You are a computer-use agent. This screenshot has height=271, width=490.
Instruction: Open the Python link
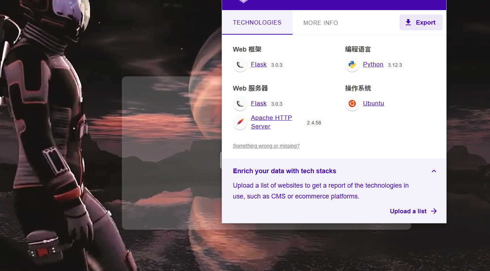tap(373, 64)
